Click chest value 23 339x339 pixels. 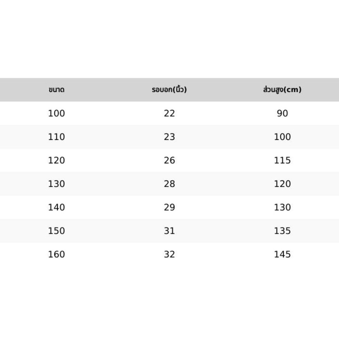click(169, 137)
